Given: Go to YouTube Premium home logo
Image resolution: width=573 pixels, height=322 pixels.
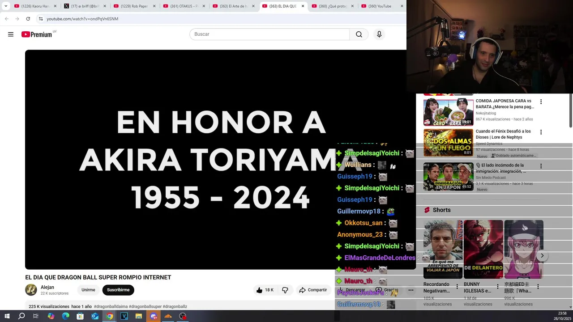Looking at the screenshot, I should 37,34.
